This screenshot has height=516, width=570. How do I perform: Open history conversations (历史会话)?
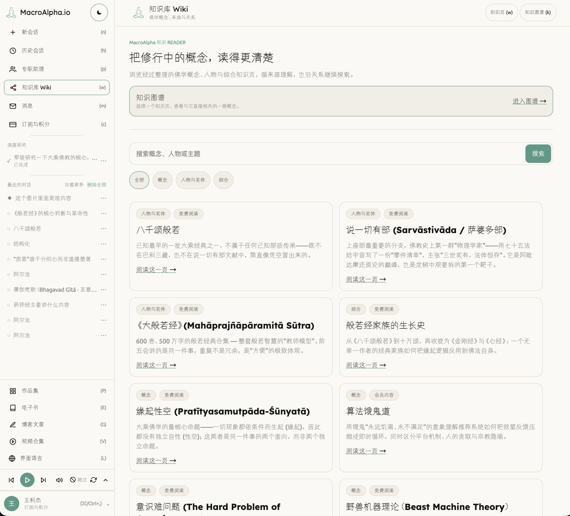click(57, 51)
